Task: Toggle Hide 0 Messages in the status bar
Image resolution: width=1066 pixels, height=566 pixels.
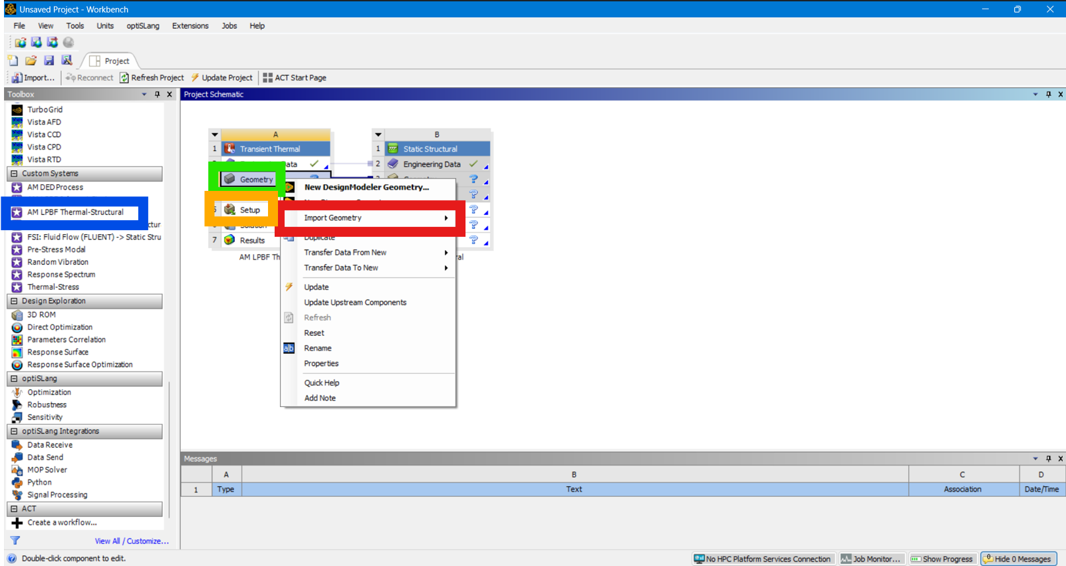Action: click(x=1017, y=559)
